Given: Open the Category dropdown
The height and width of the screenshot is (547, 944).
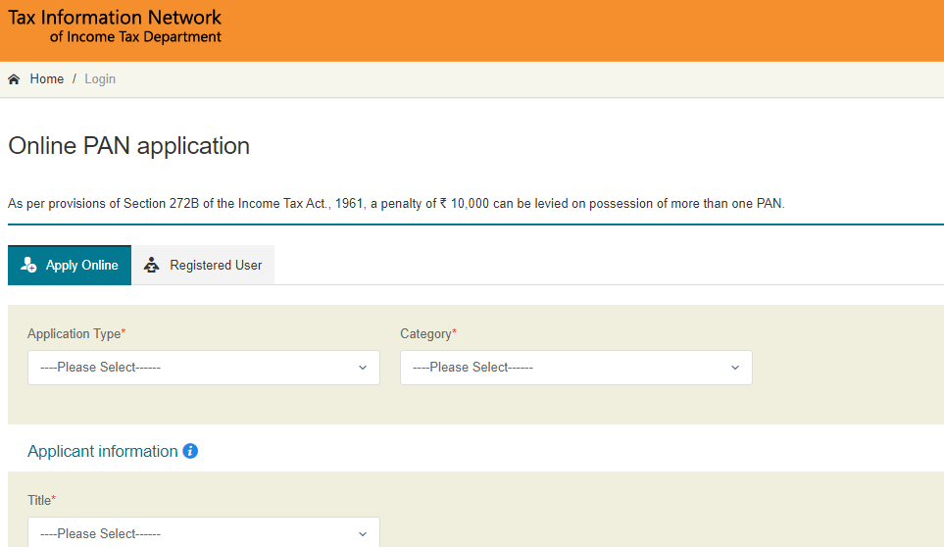Looking at the screenshot, I should coord(576,368).
